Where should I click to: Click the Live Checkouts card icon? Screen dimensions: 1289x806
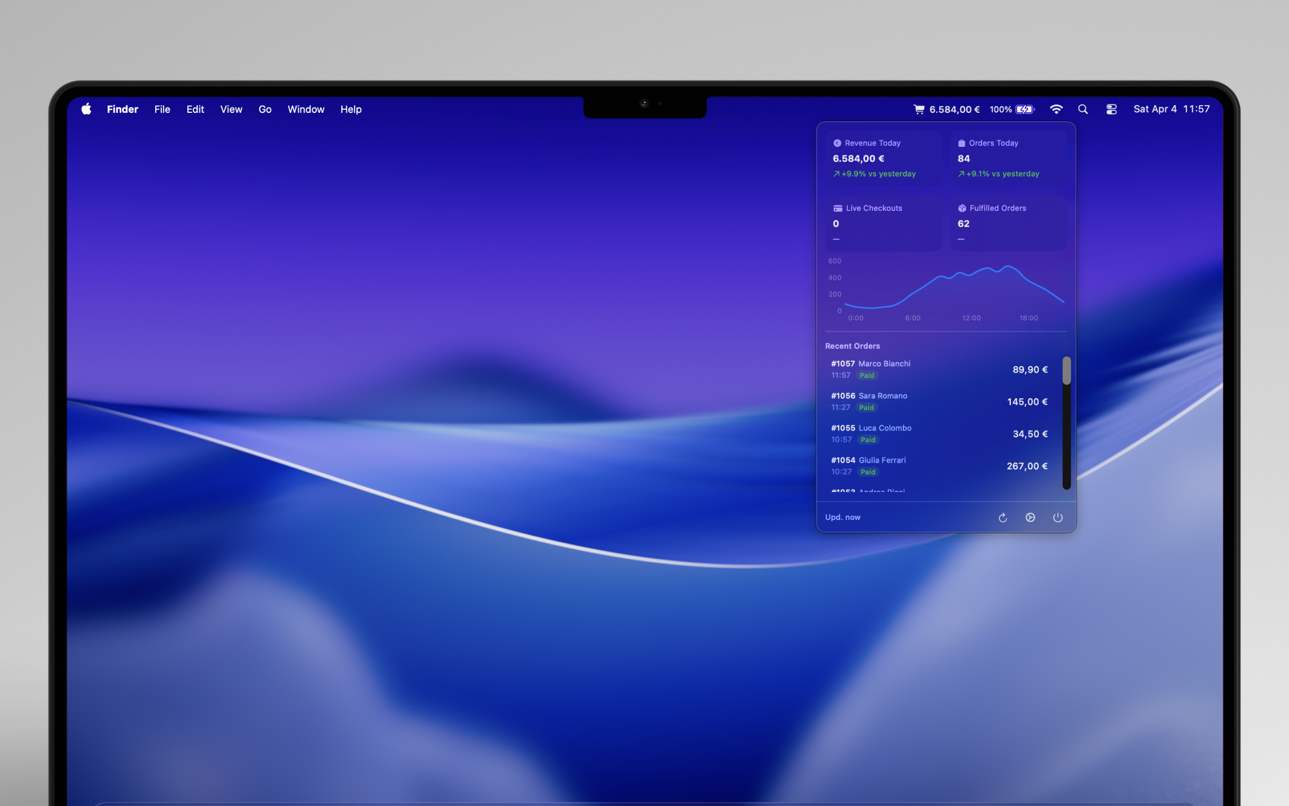click(838, 208)
